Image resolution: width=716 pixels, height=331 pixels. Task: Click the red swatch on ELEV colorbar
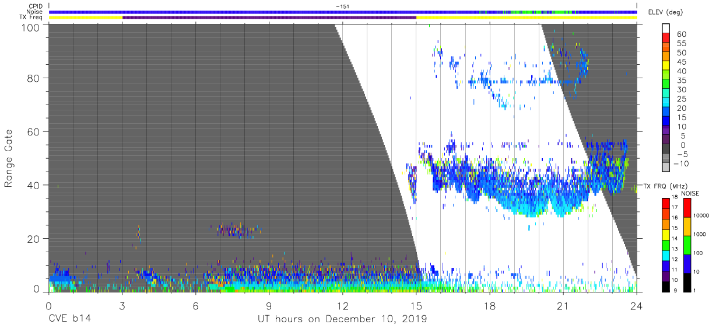pos(665,39)
